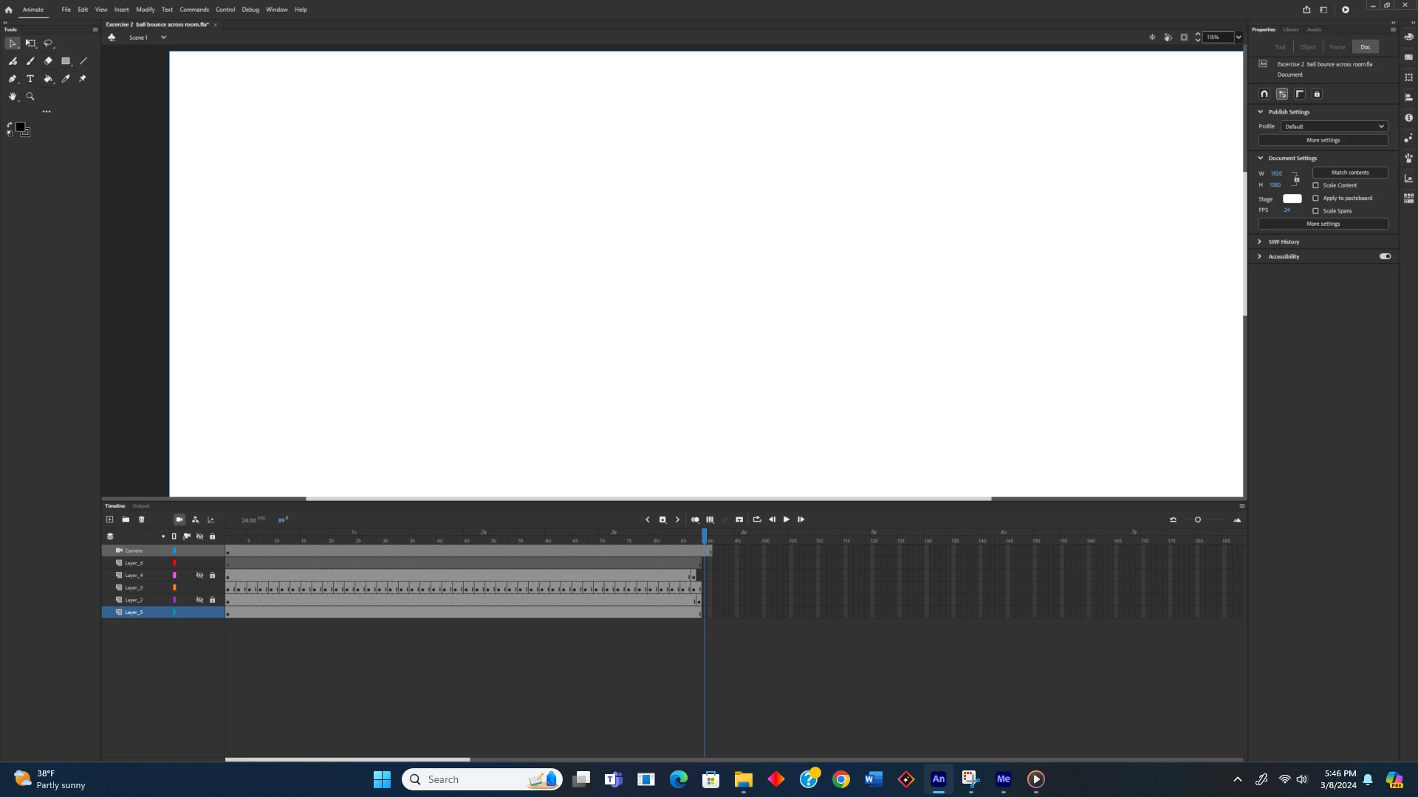
Task: Enable the Scale Content checkbox
Action: (x=1315, y=185)
